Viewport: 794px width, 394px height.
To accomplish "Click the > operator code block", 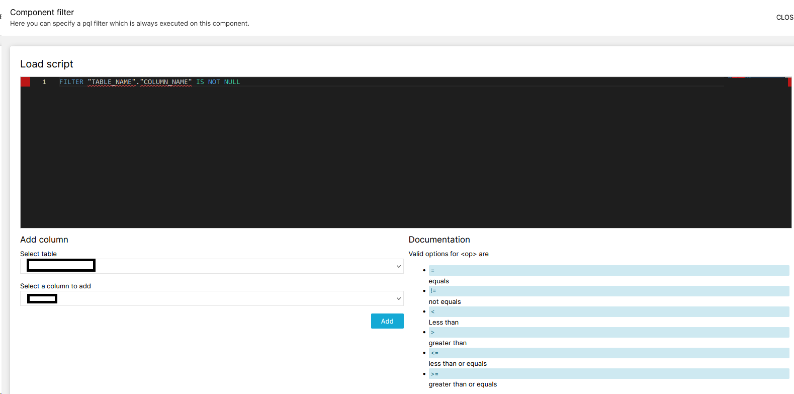I will click(x=609, y=332).
